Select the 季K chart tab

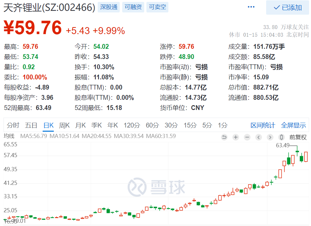[96, 125]
